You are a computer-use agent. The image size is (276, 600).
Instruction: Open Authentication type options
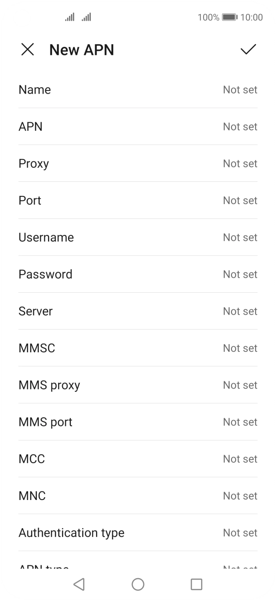[x=138, y=533]
